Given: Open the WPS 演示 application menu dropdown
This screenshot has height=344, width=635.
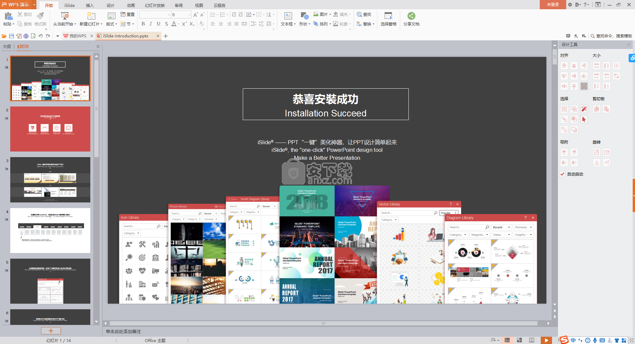Looking at the screenshot, I should (x=34, y=5).
